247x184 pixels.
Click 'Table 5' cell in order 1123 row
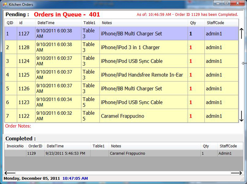90,102
